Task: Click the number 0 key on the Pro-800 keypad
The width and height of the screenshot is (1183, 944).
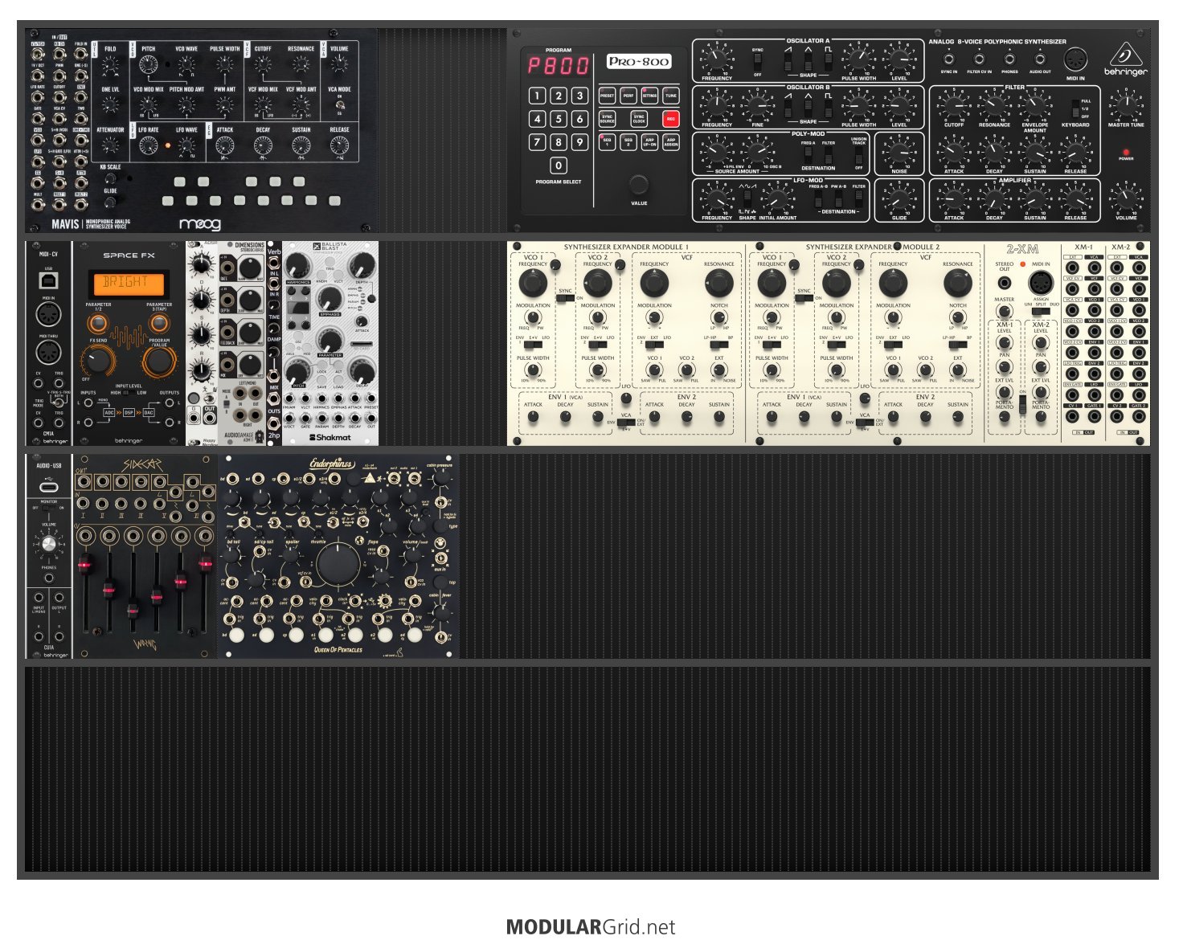Action: 559,166
